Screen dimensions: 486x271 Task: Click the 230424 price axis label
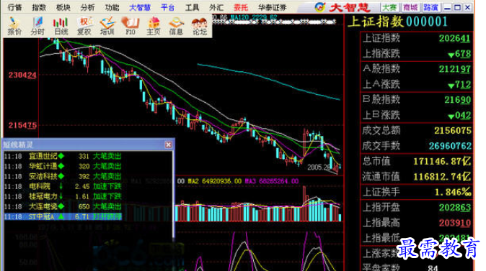[x=22, y=75]
